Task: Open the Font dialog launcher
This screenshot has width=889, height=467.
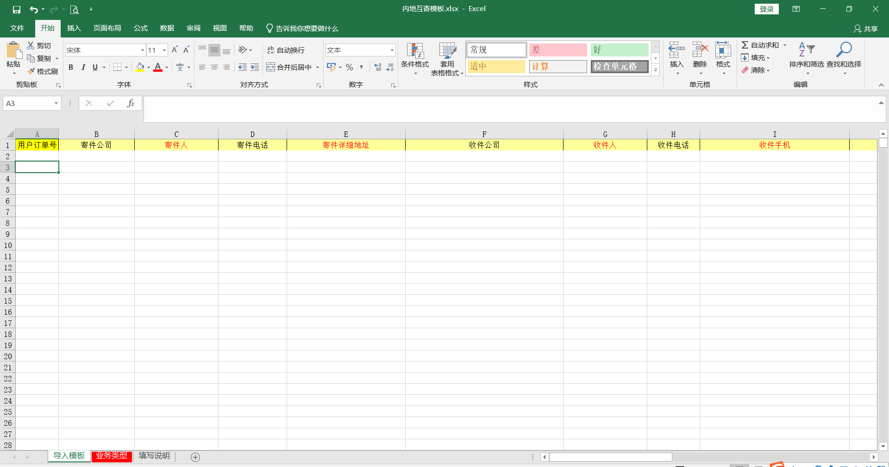Action: pyautogui.click(x=189, y=85)
